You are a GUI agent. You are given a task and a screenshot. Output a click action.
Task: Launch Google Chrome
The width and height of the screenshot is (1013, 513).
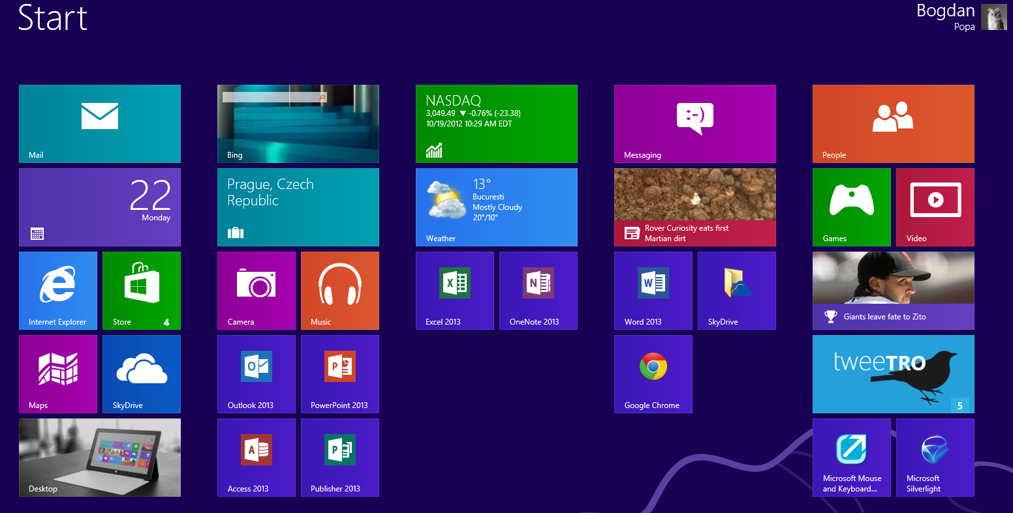click(653, 374)
